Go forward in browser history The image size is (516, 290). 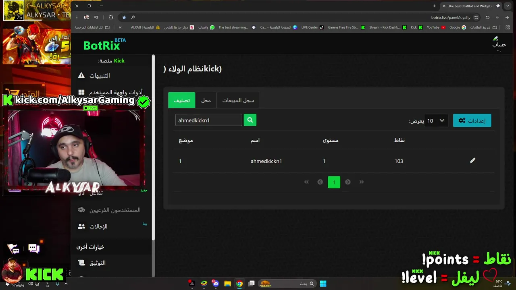coord(497,17)
